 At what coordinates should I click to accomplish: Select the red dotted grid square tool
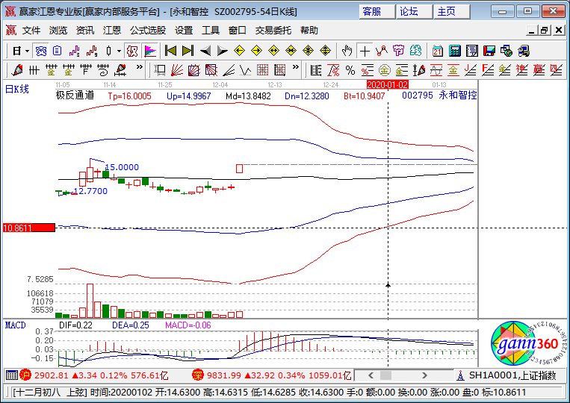[263, 69]
